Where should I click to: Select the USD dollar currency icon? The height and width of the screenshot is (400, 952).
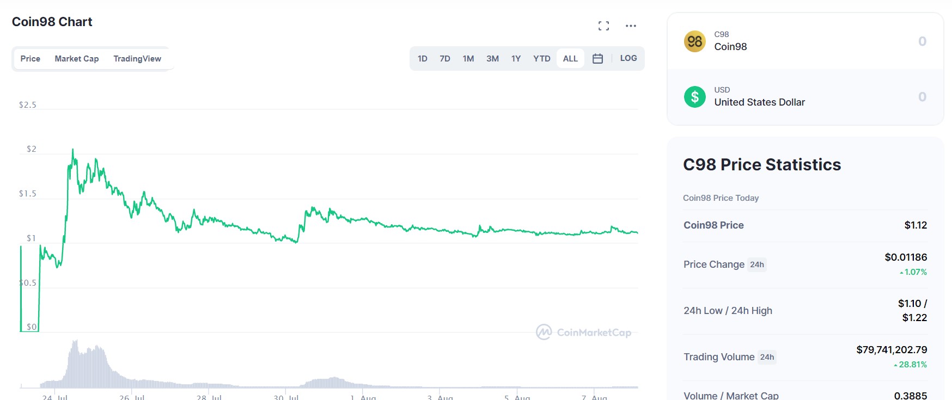point(694,96)
